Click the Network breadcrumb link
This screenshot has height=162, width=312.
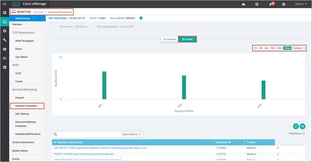(x=38, y=12)
